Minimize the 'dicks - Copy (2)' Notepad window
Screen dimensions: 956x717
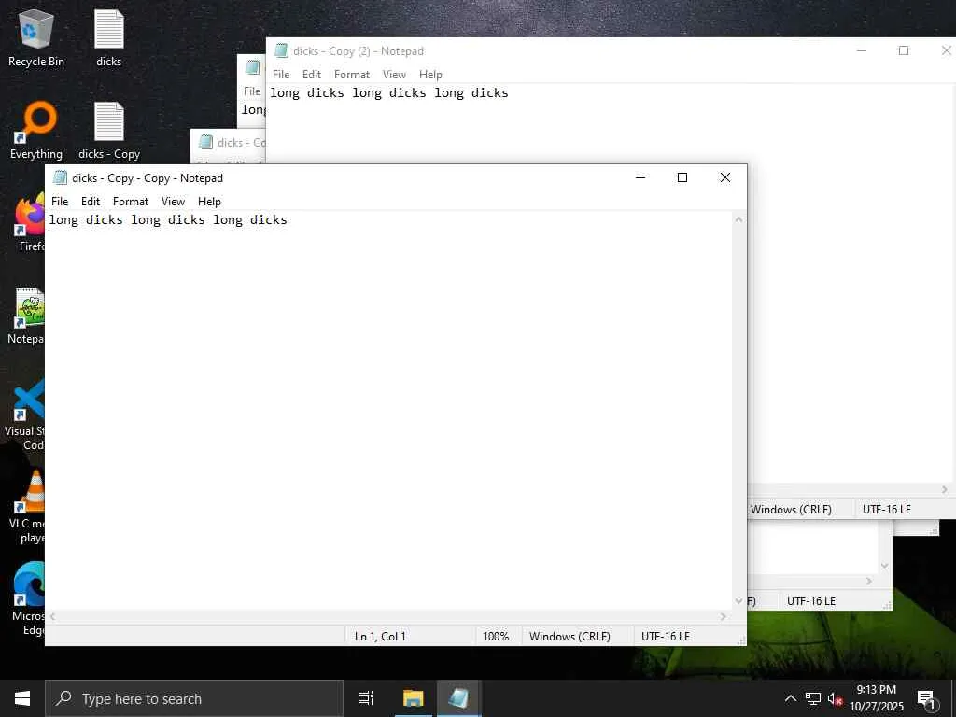862,50
